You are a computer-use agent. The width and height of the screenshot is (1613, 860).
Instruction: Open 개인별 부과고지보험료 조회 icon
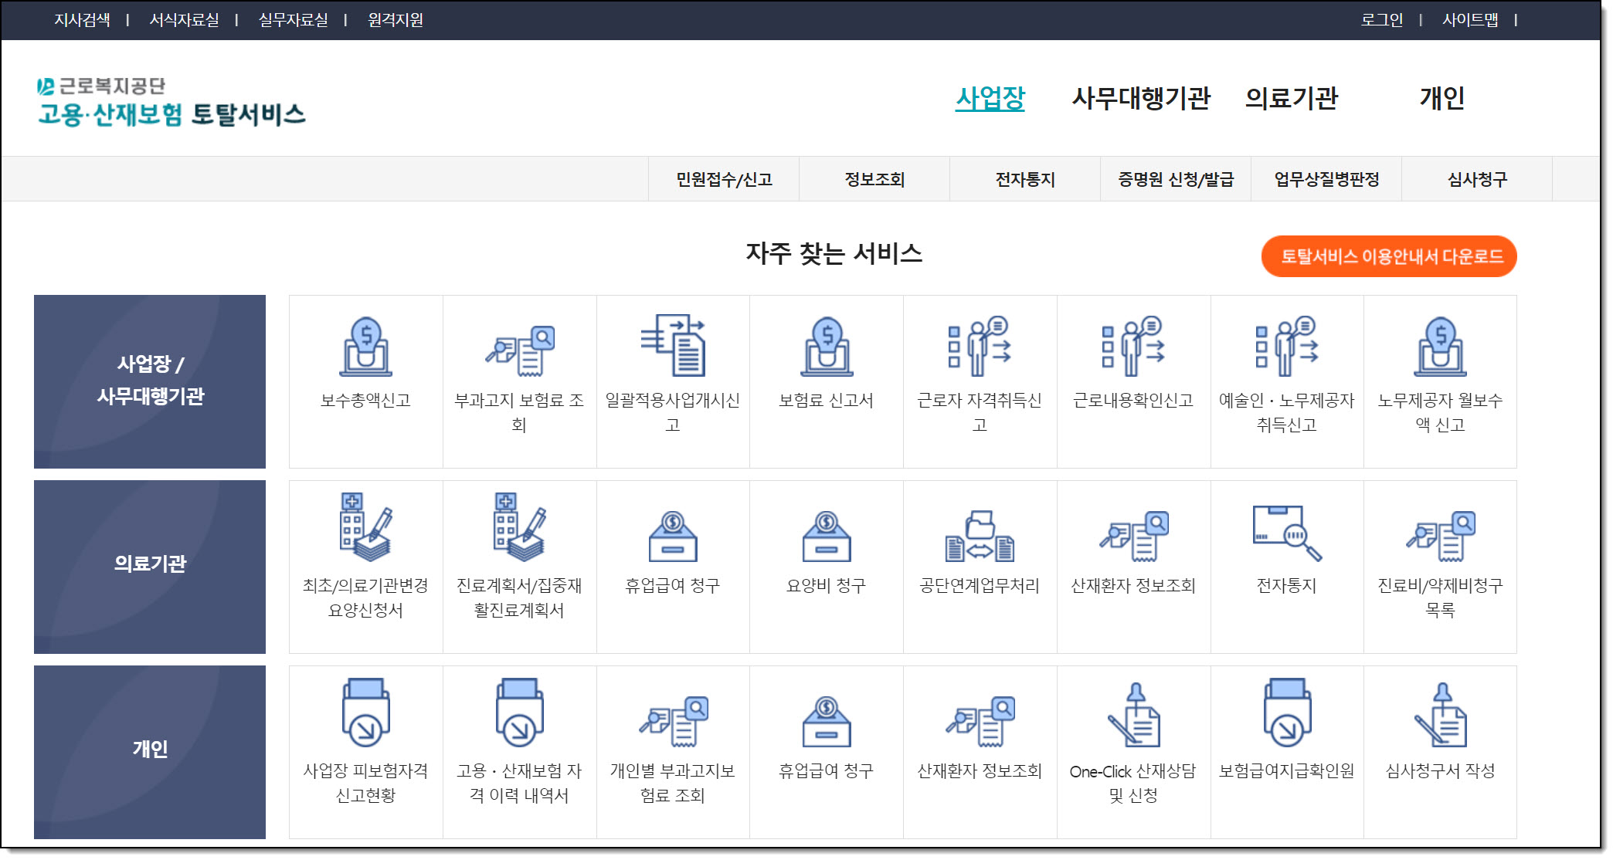(673, 722)
